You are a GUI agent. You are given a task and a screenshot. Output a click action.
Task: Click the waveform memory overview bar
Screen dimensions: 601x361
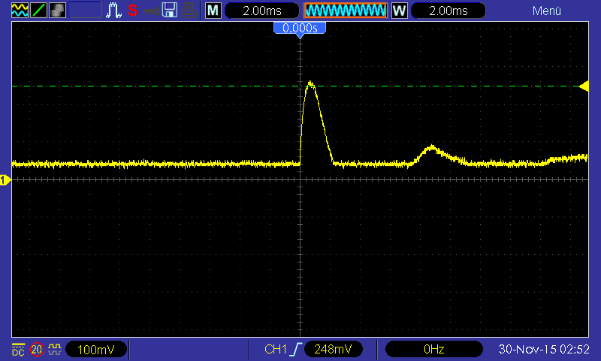tap(346, 11)
